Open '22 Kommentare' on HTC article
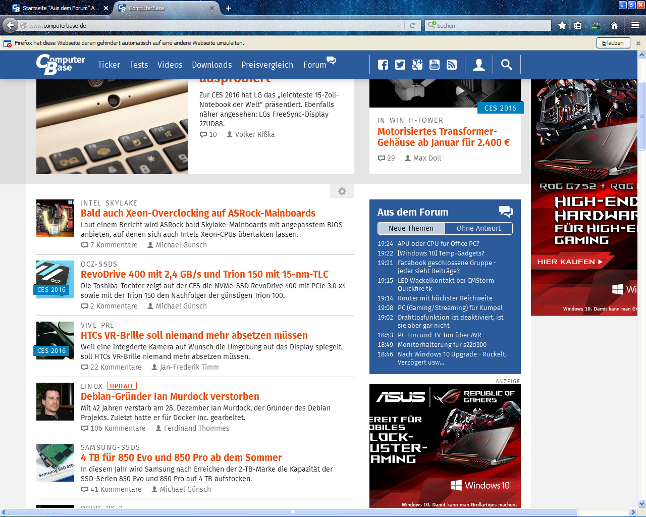The height and width of the screenshot is (517, 646). (x=112, y=367)
